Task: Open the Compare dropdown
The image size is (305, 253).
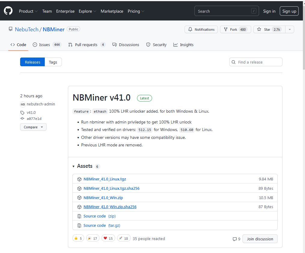Action: [x=33, y=127]
